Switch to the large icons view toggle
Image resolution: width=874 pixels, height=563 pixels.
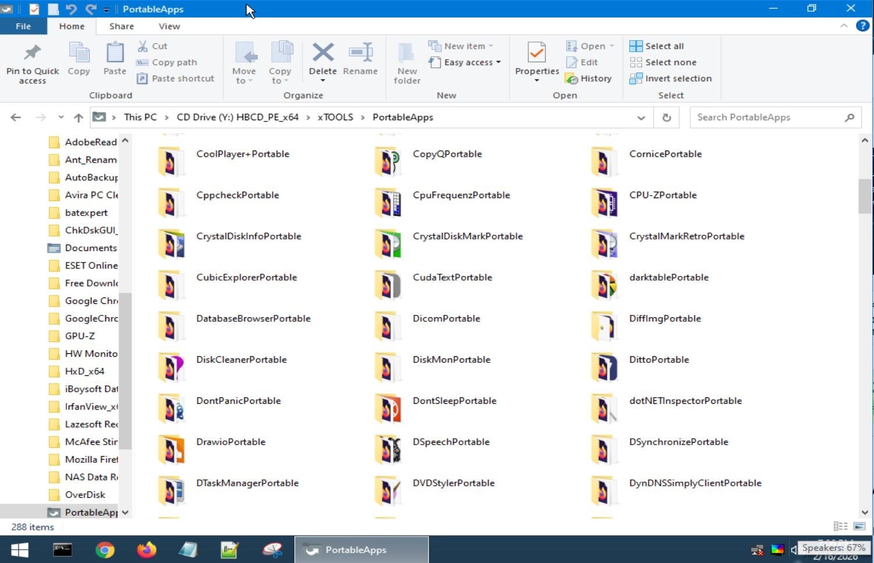pos(859,526)
